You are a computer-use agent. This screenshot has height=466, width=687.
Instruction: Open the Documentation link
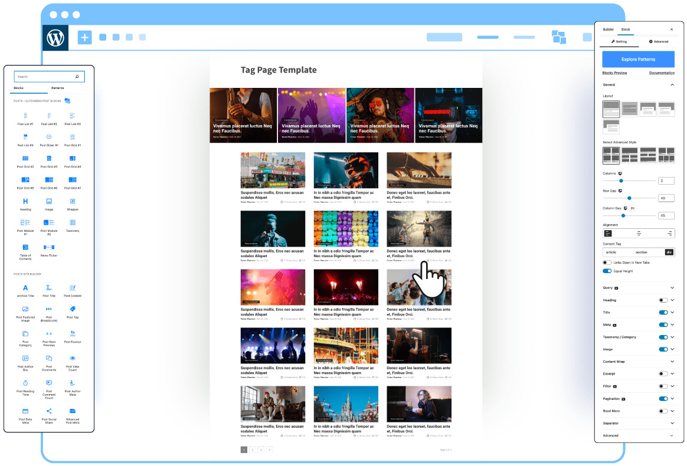662,73
